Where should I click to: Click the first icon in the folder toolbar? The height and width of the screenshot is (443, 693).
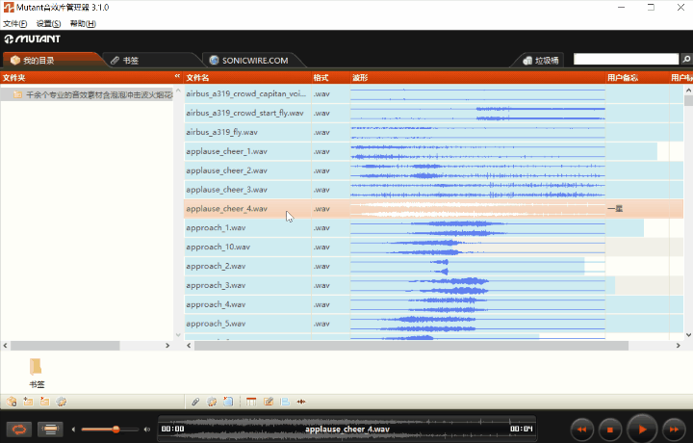pos(12,402)
